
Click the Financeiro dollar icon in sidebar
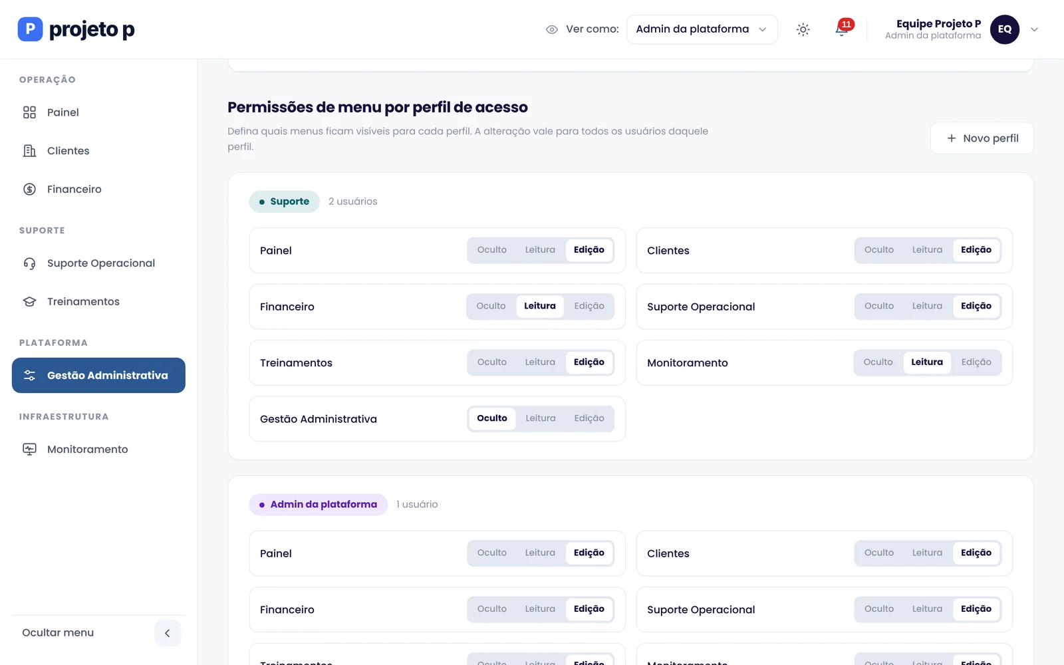click(29, 190)
